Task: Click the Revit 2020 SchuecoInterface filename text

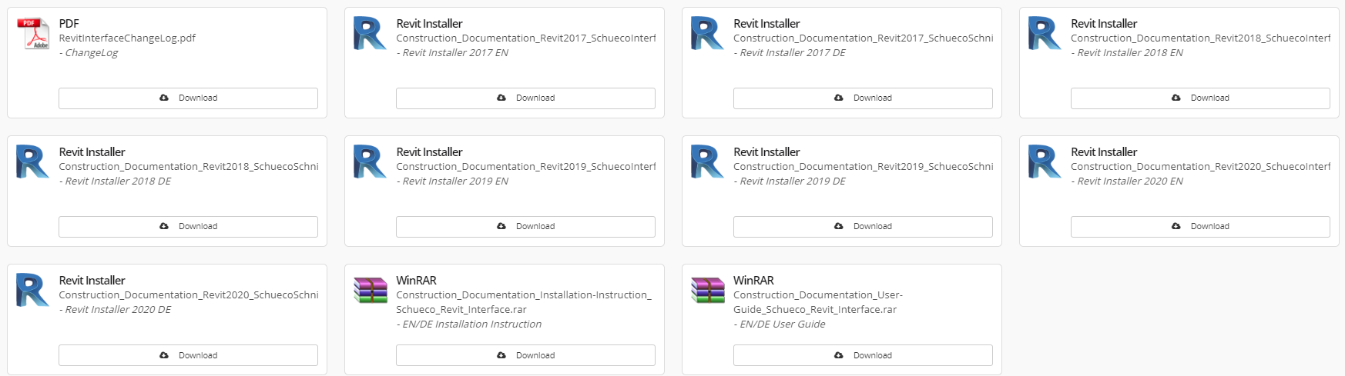Action: point(1200,167)
